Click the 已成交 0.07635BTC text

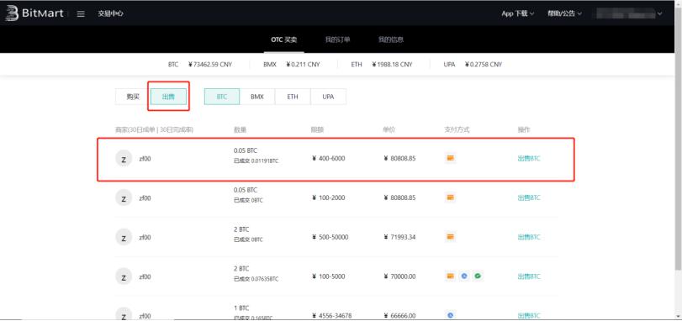tap(256, 279)
